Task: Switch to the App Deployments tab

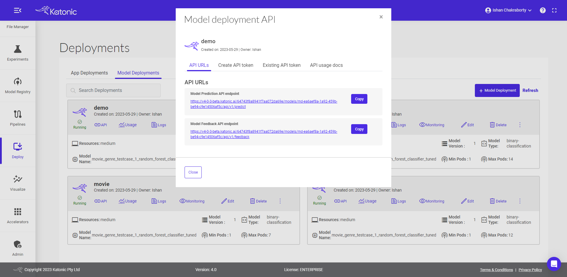Action: pos(89,73)
